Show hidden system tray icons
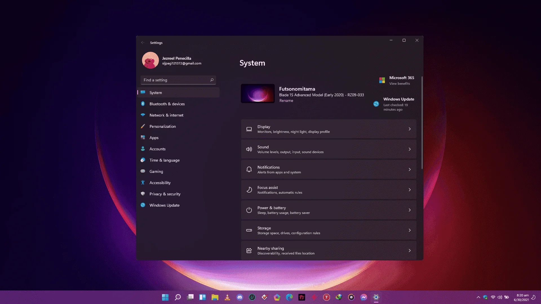This screenshot has width=541, height=304. pyautogui.click(x=478, y=297)
